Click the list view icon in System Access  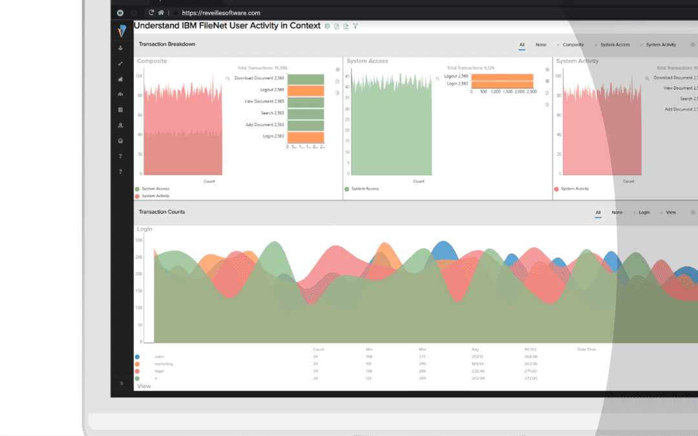pos(547,81)
